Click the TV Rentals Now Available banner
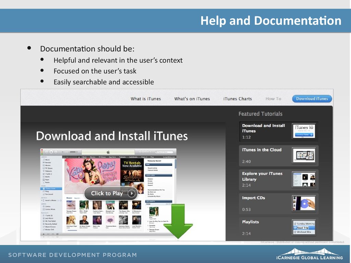The width and height of the screenshot is (351, 263). click(x=132, y=171)
